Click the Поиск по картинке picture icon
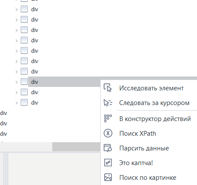Screen dimensions: 197x185 108,177
